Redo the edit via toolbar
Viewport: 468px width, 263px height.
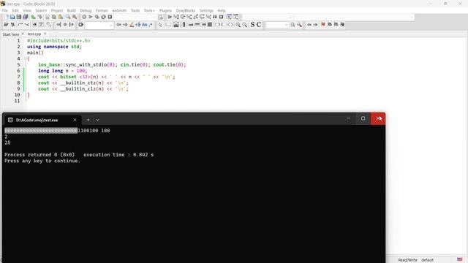pyautogui.click(x=39, y=17)
